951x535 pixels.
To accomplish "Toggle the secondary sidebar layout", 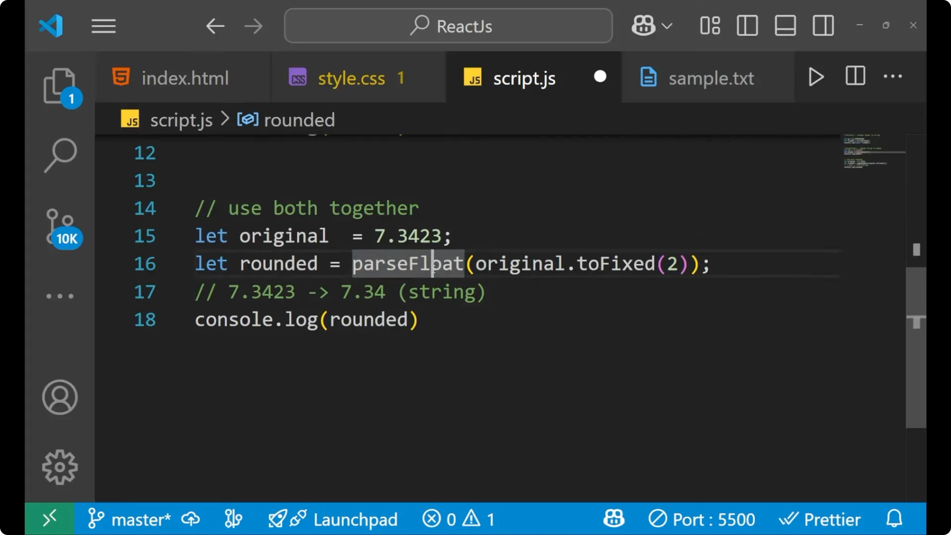I will click(x=822, y=25).
